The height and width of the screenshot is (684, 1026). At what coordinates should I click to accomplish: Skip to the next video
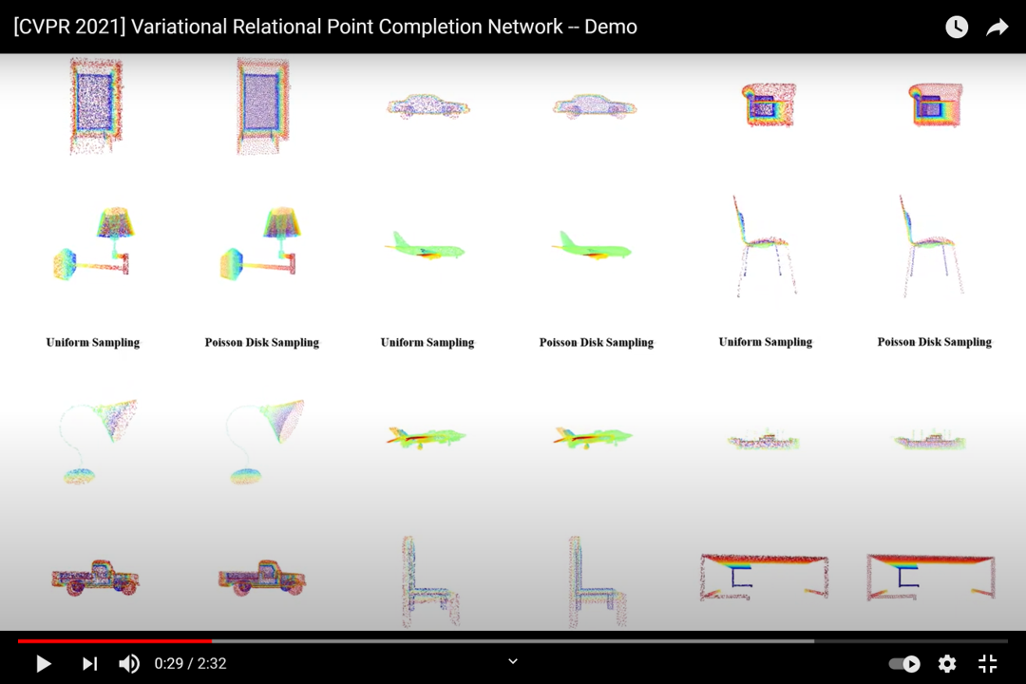[x=88, y=663]
